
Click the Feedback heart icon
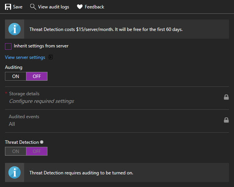(80, 7)
